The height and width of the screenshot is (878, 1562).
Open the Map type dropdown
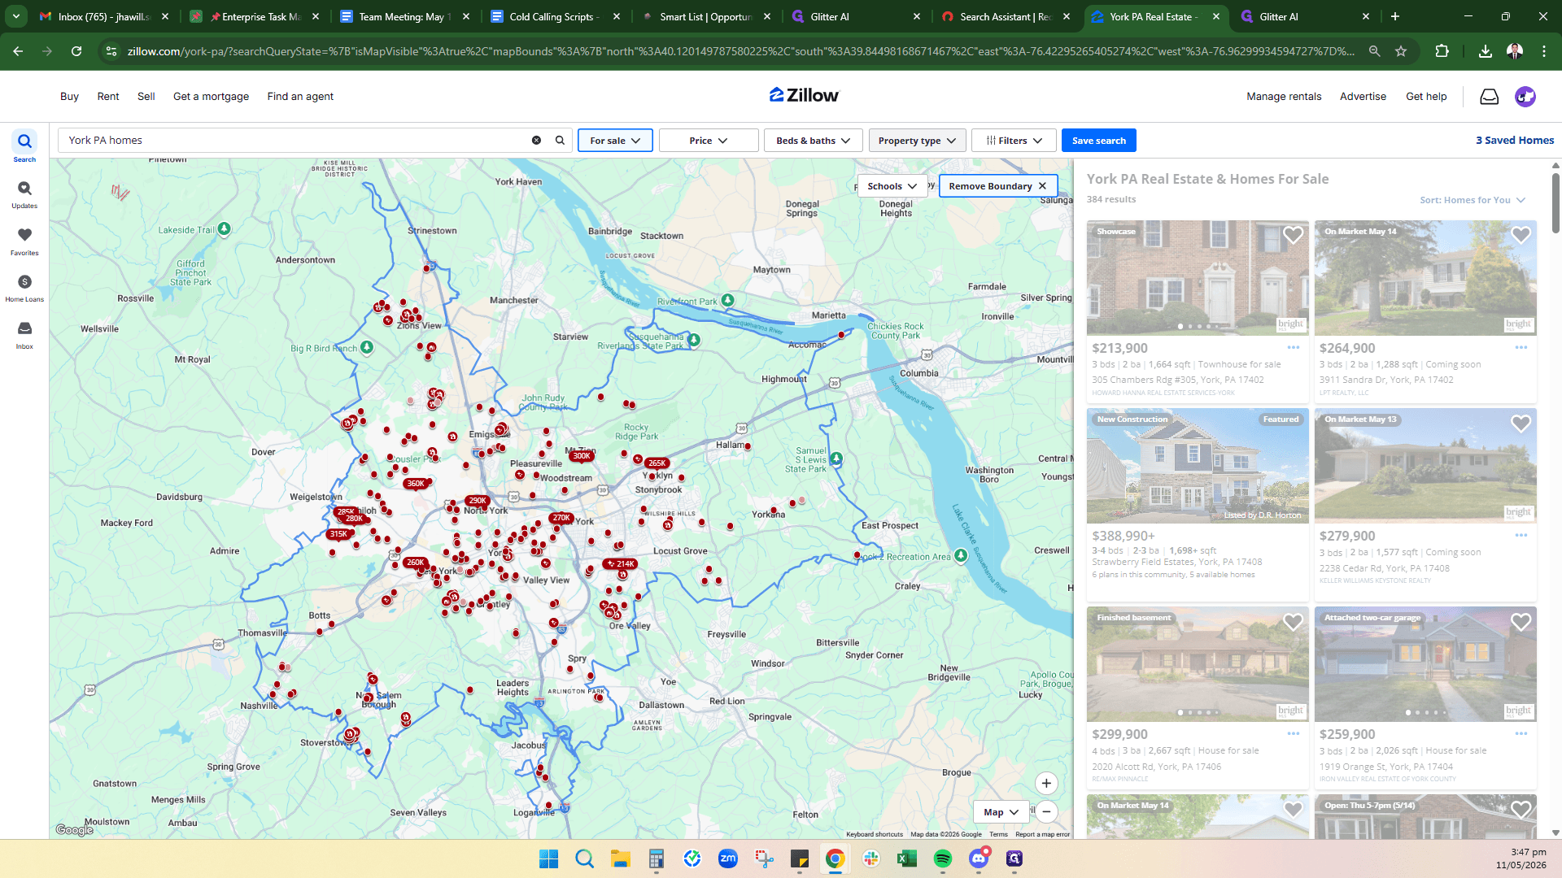(x=1001, y=812)
